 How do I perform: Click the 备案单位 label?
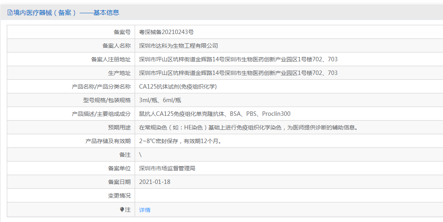click(x=119, y=168)
